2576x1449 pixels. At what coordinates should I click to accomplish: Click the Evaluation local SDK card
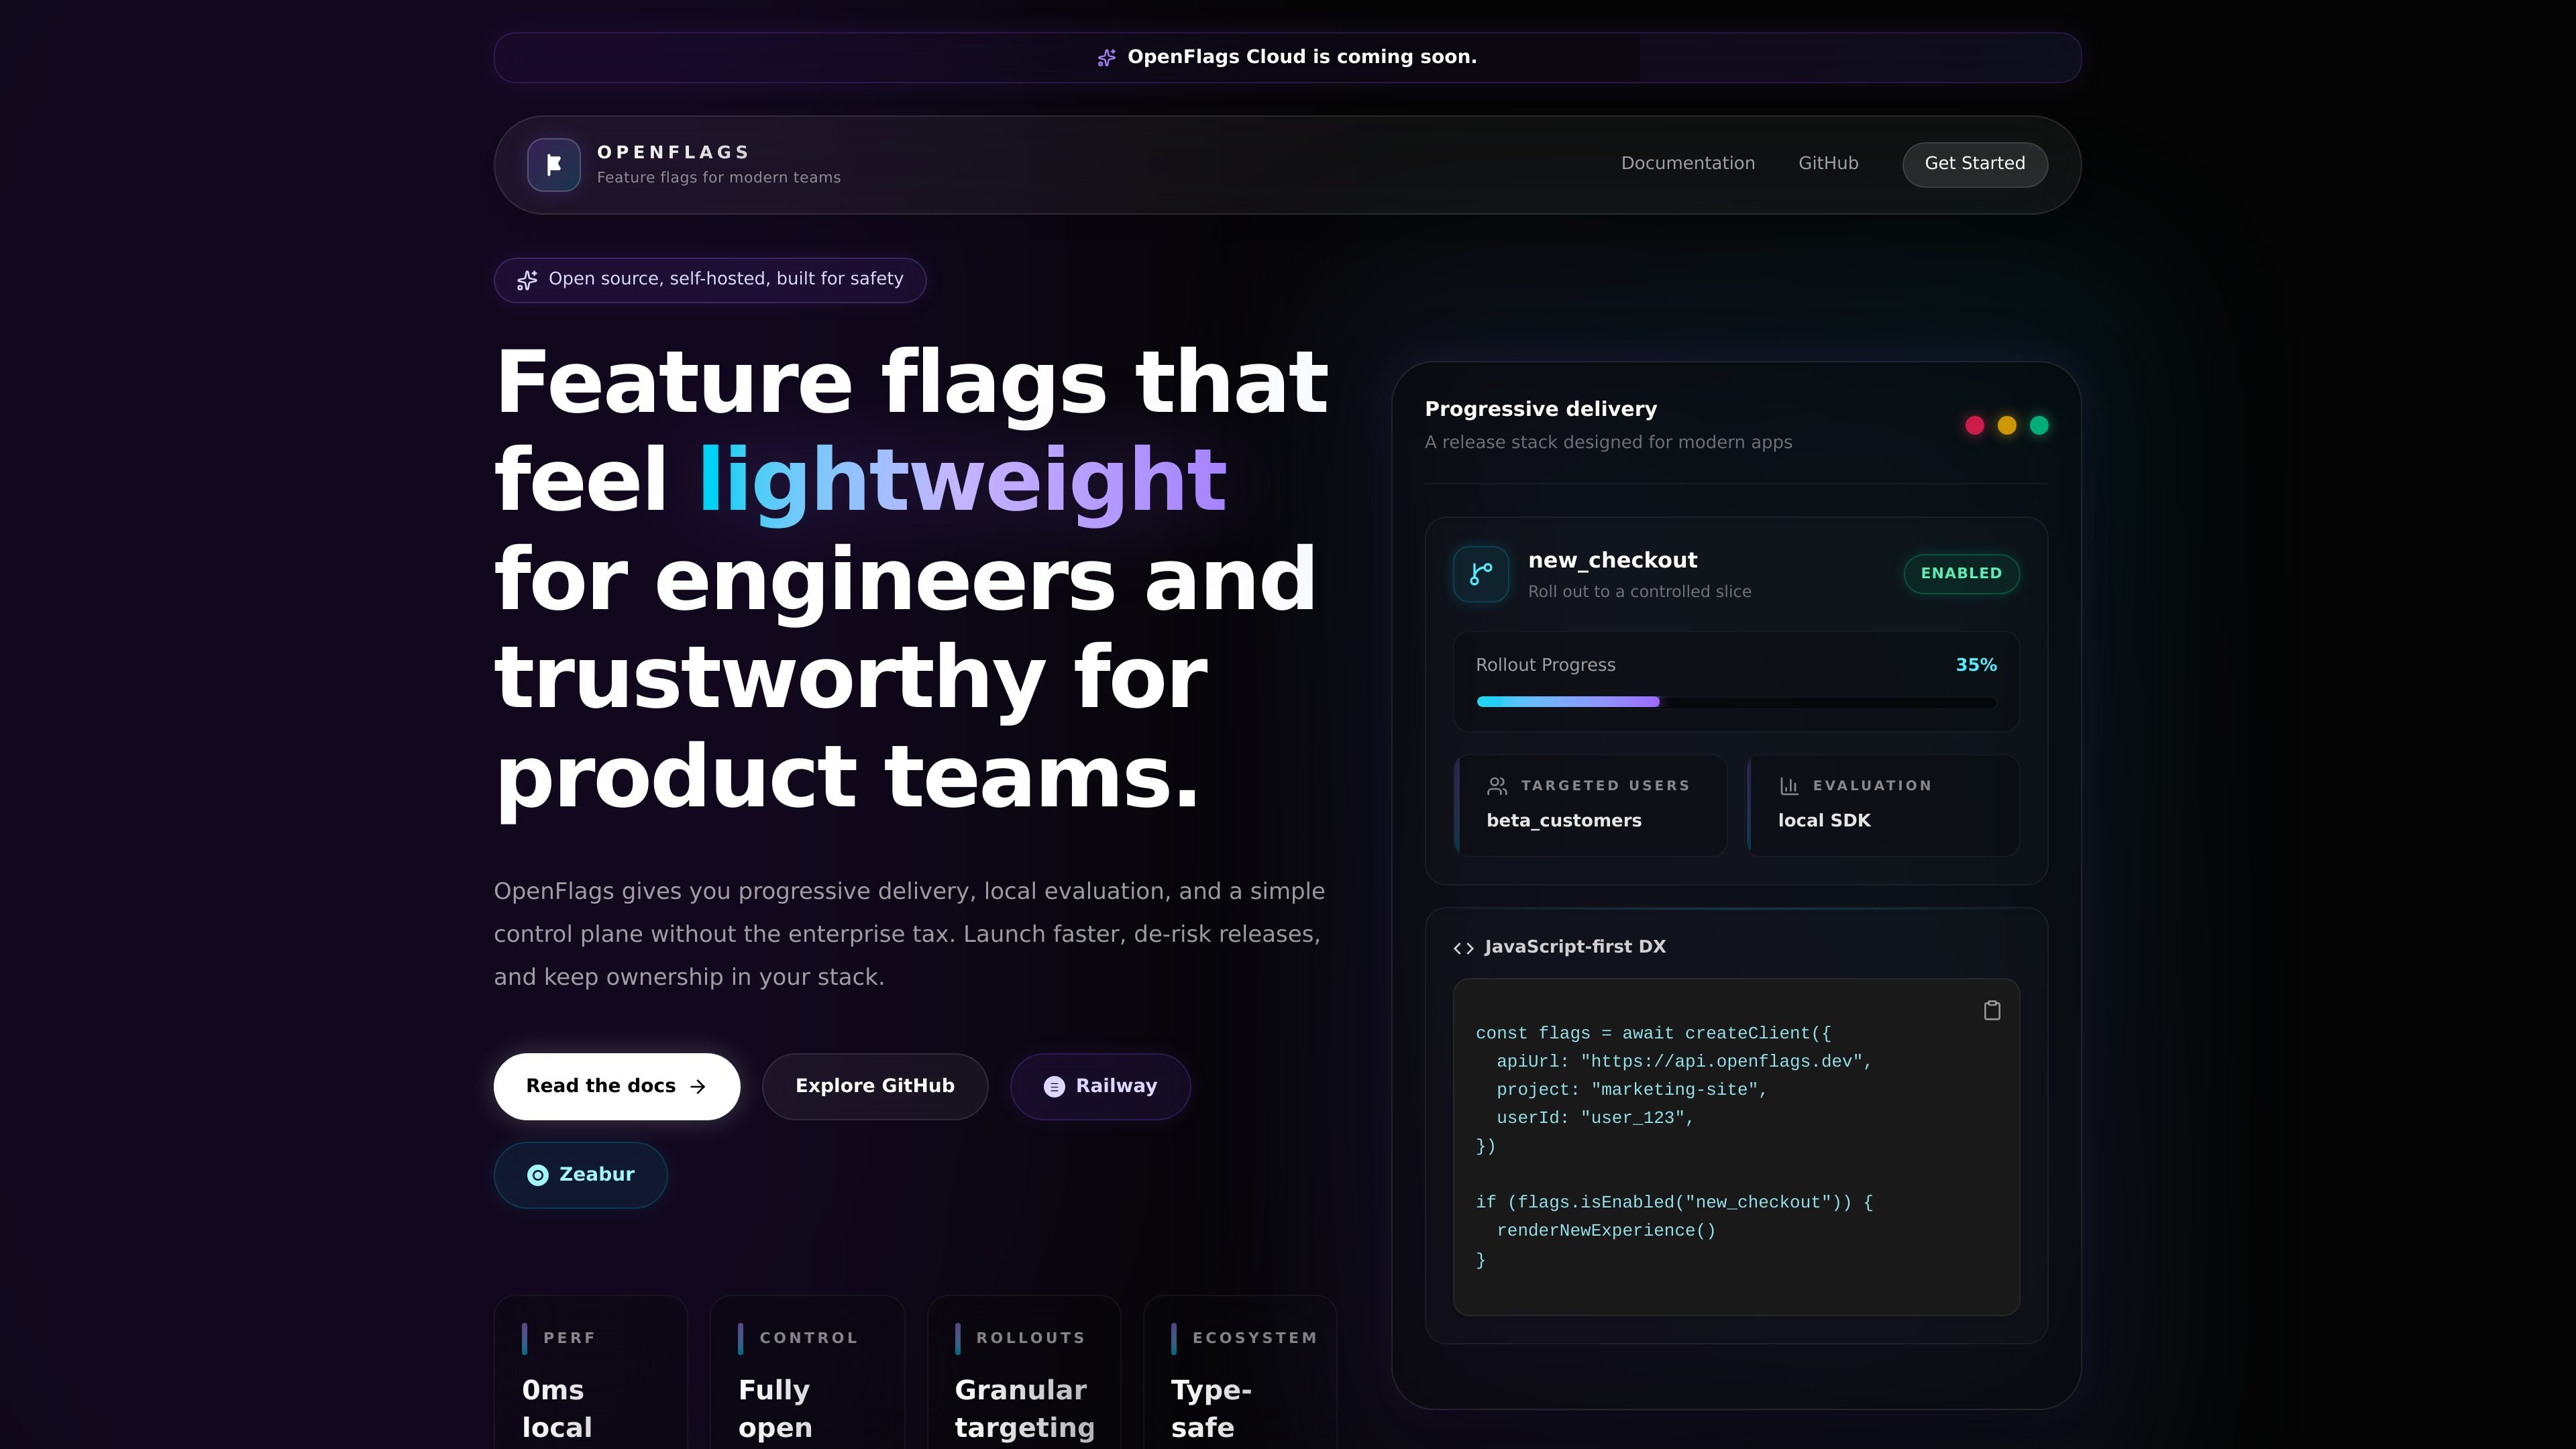coord(1882,805)
